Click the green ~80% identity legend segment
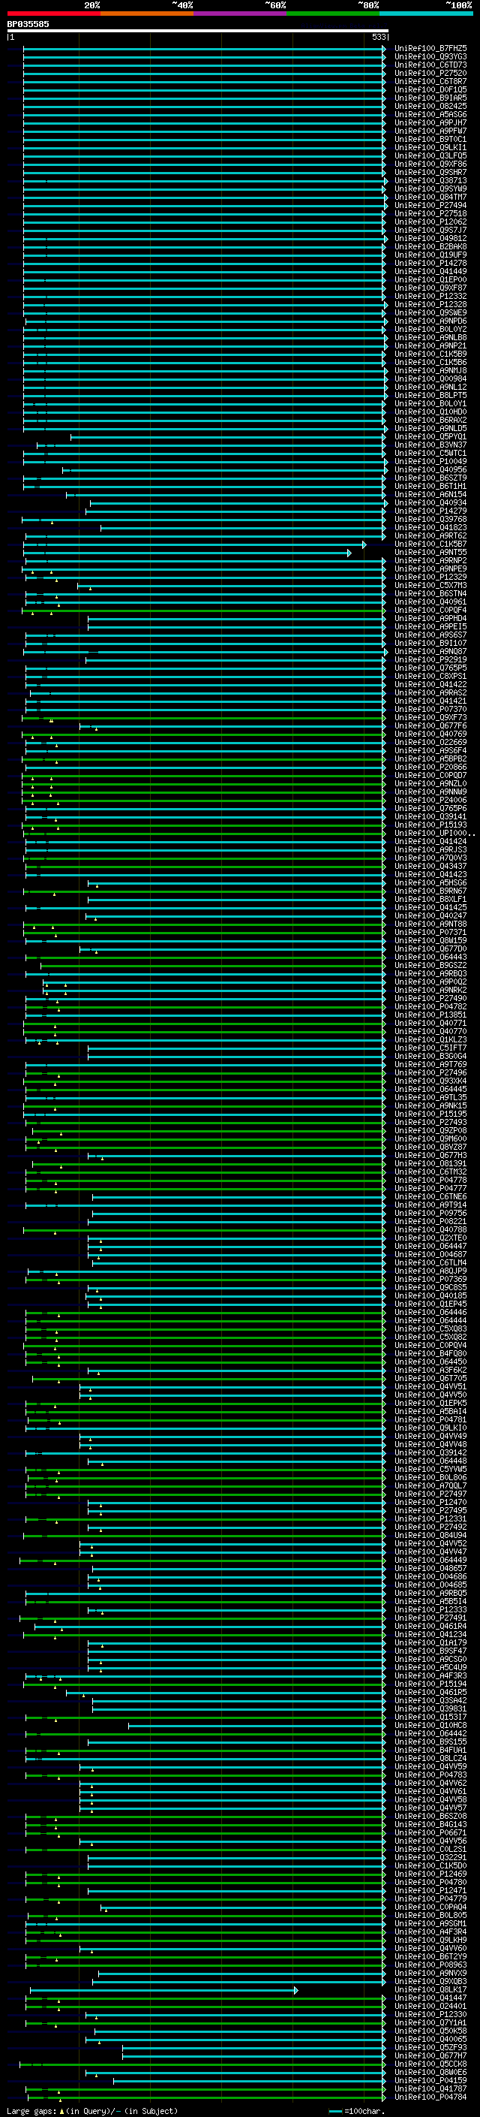Image resolution: width=480 pixels, height=2117 pixels. tap(333, 14)
